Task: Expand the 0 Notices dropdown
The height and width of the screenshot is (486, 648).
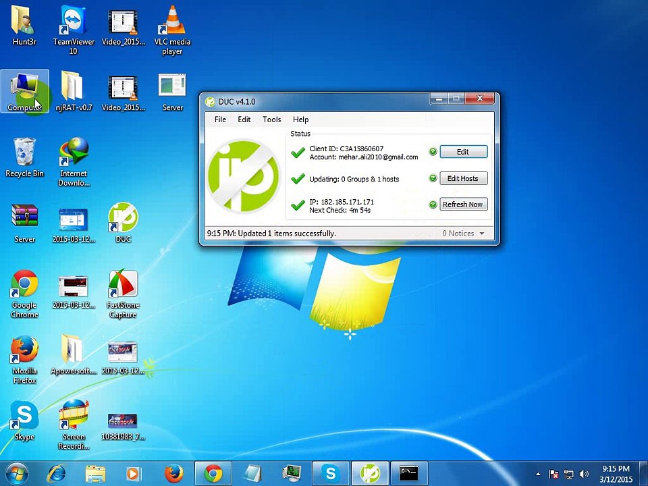Action: tap(463, 234)
